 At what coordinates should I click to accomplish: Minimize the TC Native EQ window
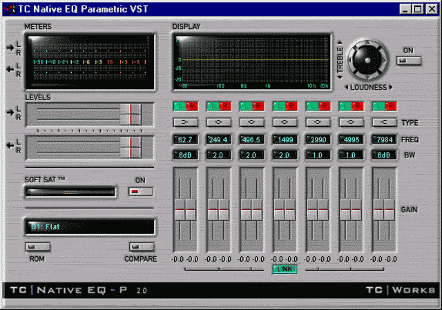[x=405, y=9]
